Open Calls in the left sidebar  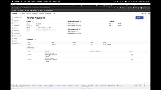15,28
